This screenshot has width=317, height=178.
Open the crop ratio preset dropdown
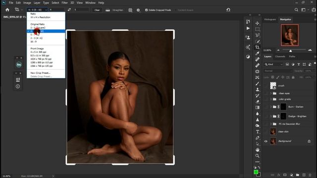coord(37,10)
